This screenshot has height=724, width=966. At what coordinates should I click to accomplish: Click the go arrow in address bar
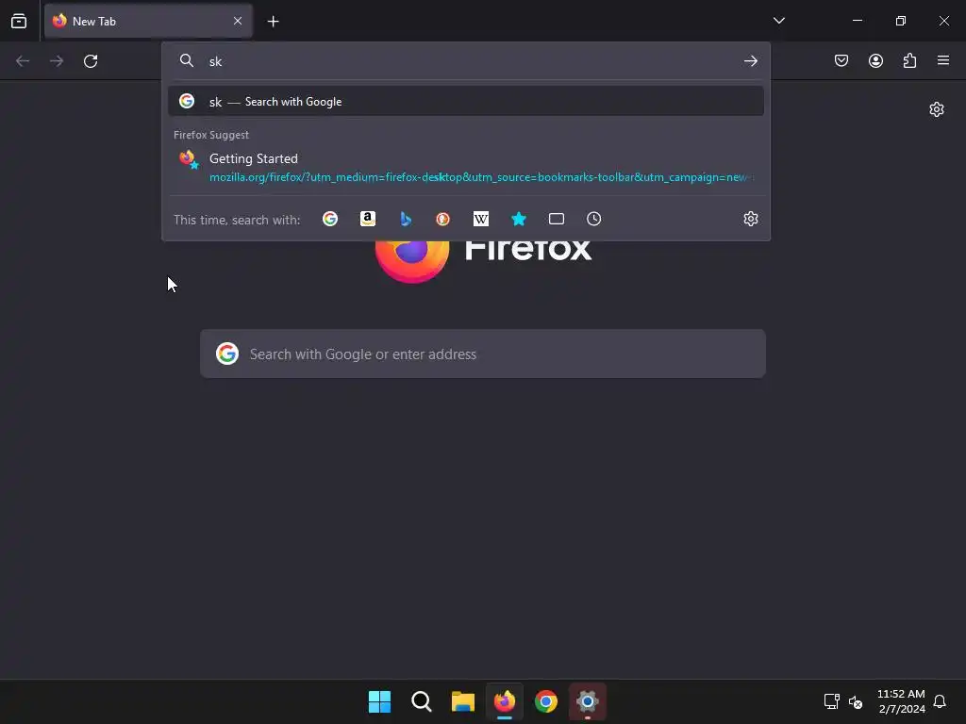coord(750,61)
